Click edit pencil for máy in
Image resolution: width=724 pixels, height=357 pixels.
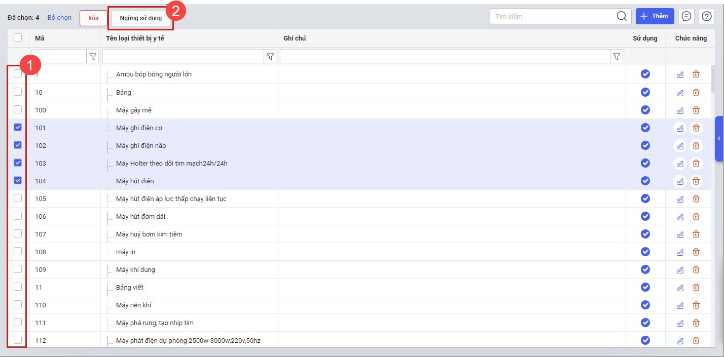680,252
